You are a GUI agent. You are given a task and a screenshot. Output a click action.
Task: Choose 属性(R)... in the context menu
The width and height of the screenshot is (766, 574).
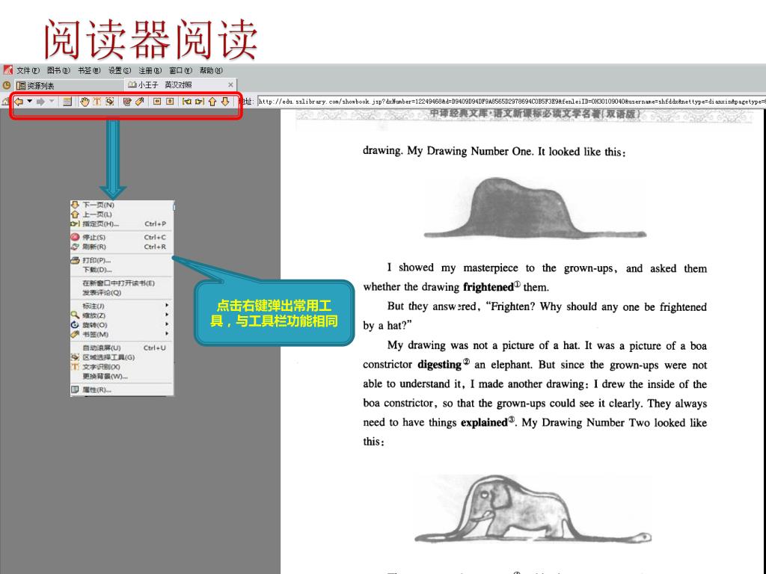point(122,390)
